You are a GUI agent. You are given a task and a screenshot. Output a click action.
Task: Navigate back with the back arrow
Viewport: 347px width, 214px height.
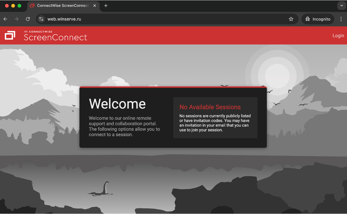click(x=5, y=19)
